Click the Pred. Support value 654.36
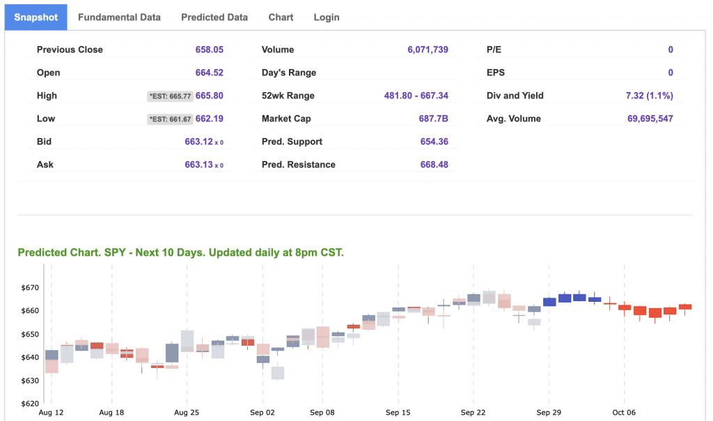 click(x=434, y=141)
